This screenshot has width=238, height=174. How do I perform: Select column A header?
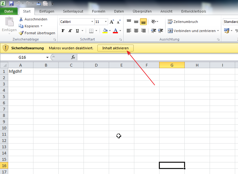20,65
